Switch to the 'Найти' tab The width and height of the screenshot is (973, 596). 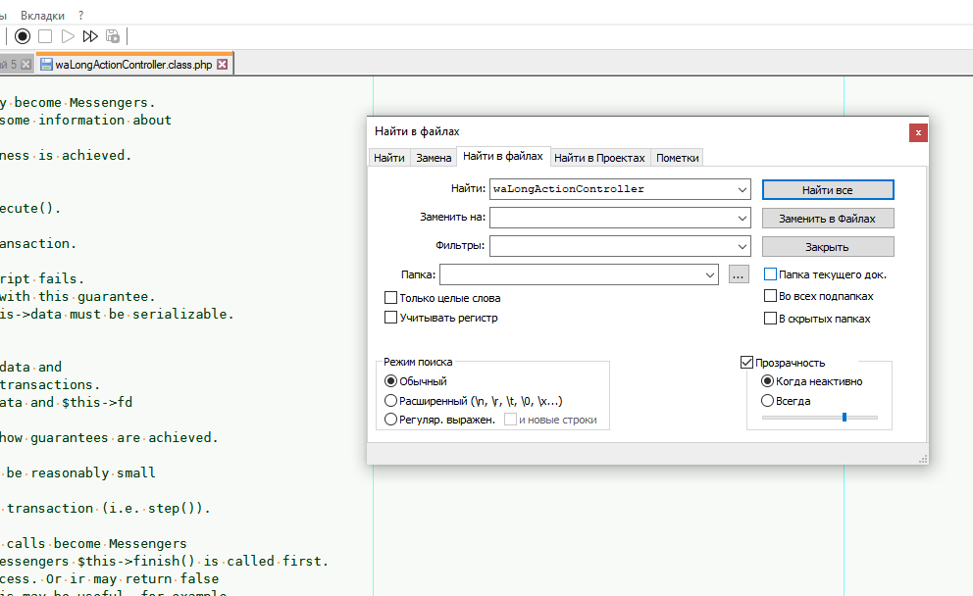(x=389, y=158)
